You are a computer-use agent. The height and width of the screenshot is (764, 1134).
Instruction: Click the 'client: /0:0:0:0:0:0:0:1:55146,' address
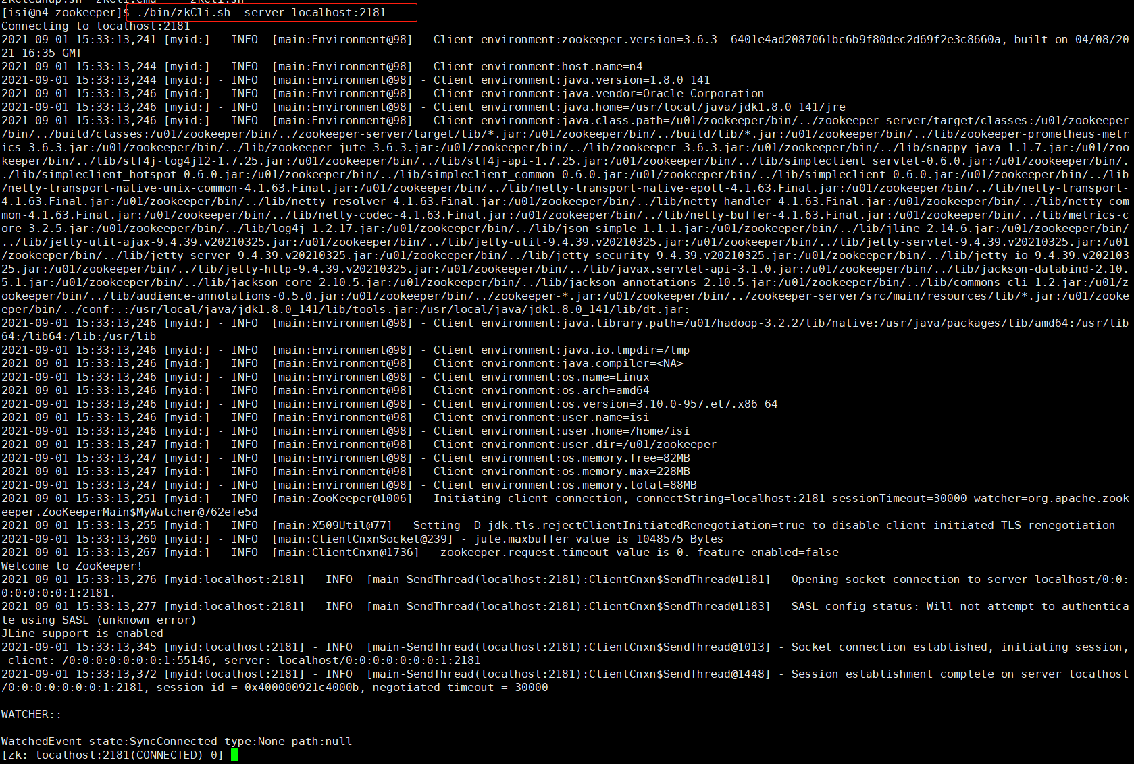(113, 660)
